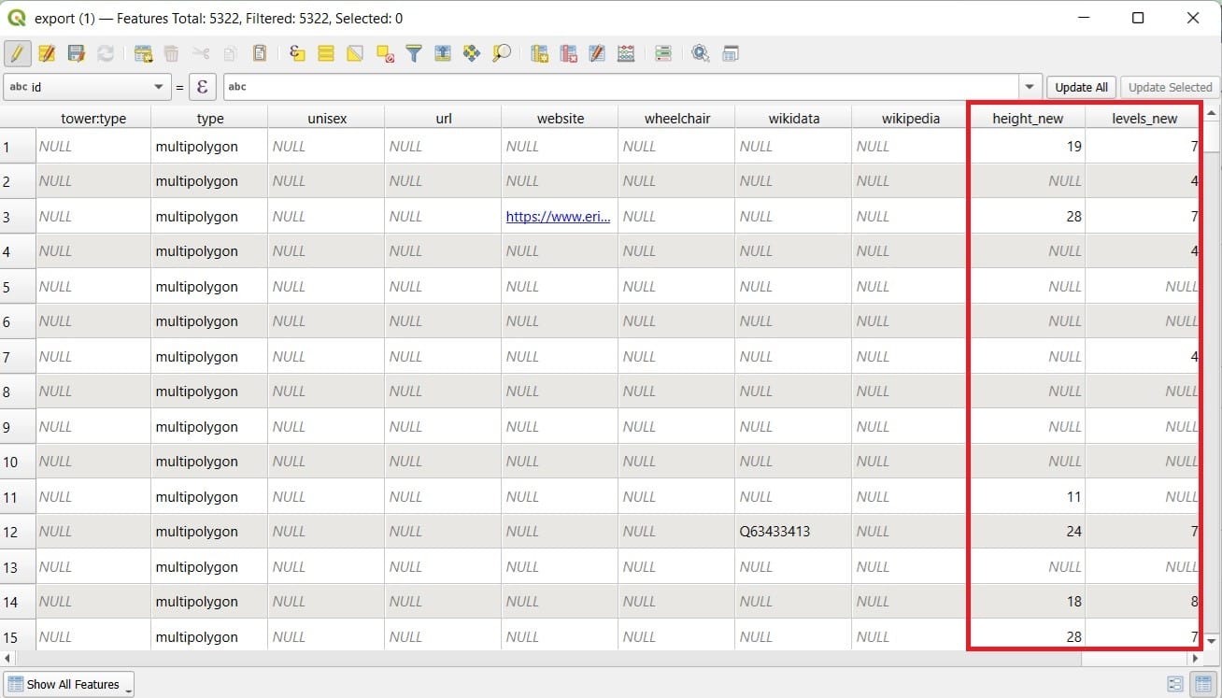Open the eri website link in row 3

pyautogui.click(x=558, y=216)
